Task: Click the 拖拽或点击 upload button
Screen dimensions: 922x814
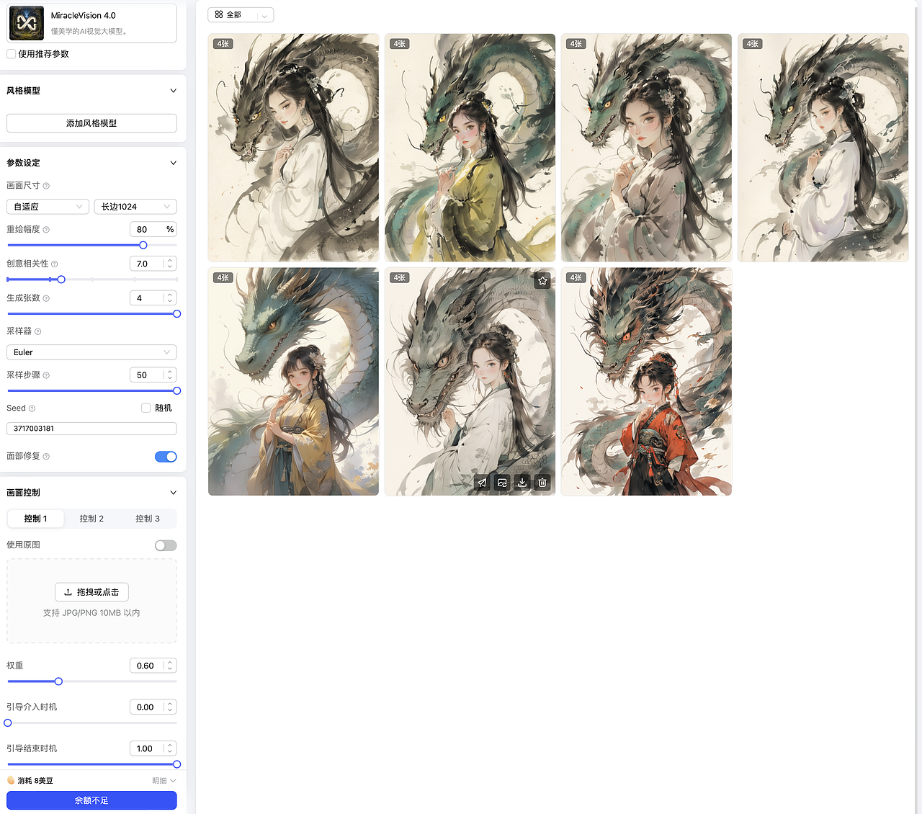Action: tap(91, 592)
